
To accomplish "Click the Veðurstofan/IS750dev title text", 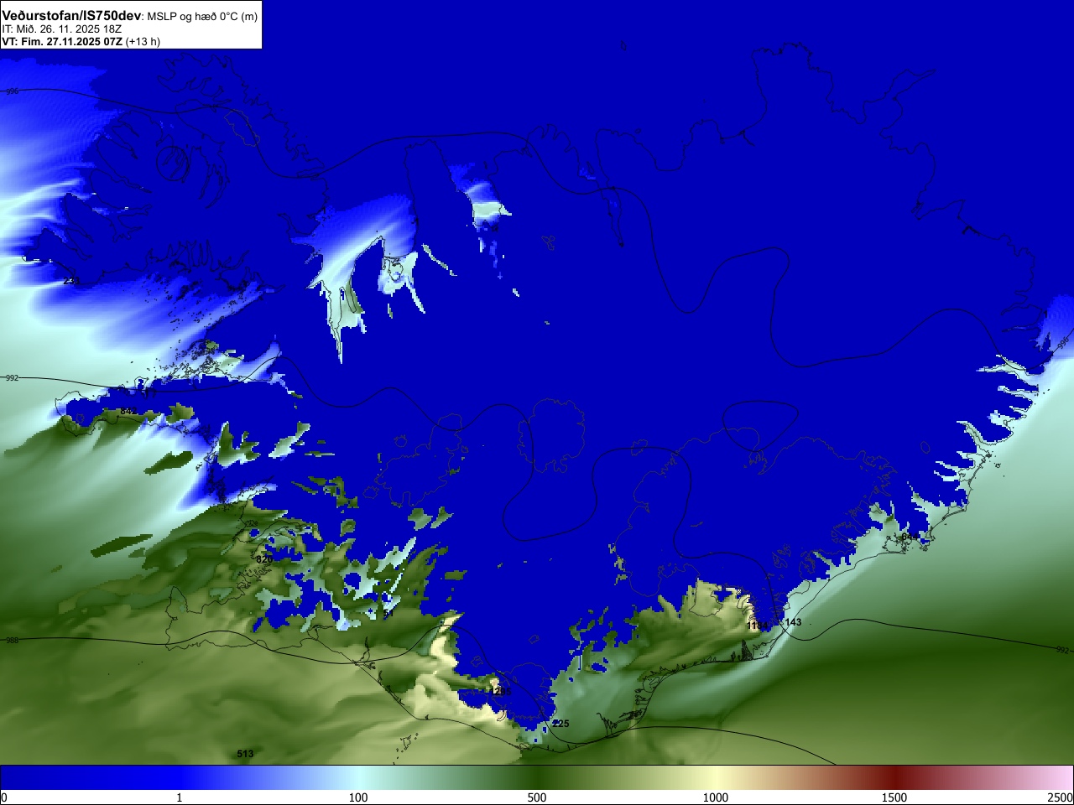I will [x=71, y=16].
